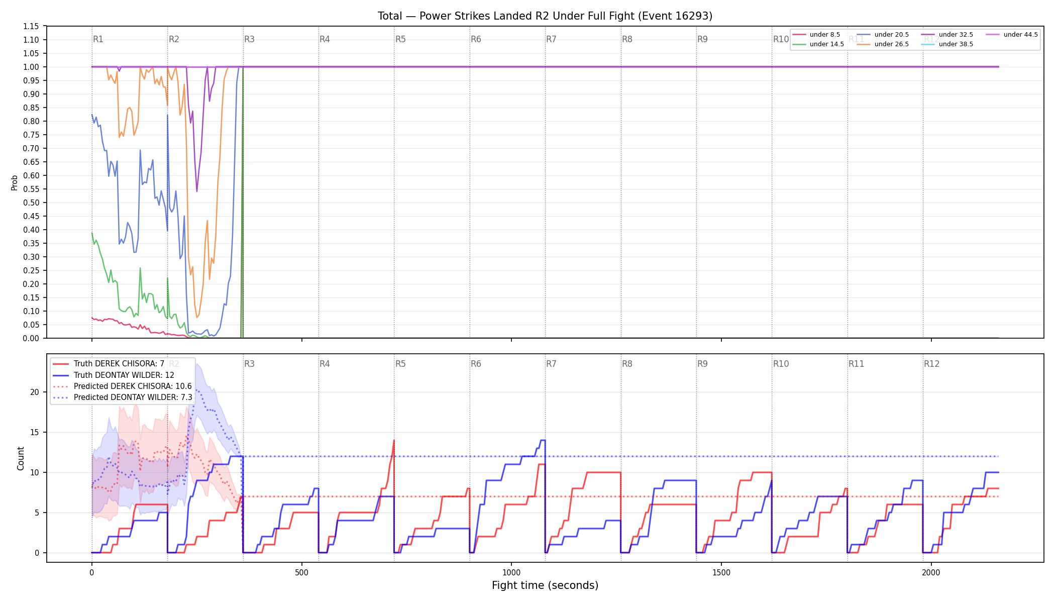Click the R4 round marker in top chart
The width and height of the screenshot is (1055, 603).
[325, 39]
